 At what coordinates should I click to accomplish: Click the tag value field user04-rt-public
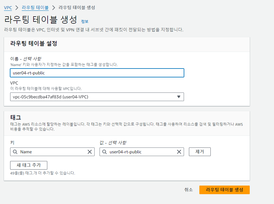click(142, 152)
